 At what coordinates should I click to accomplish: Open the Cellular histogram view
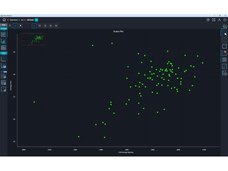pos(3,66)
